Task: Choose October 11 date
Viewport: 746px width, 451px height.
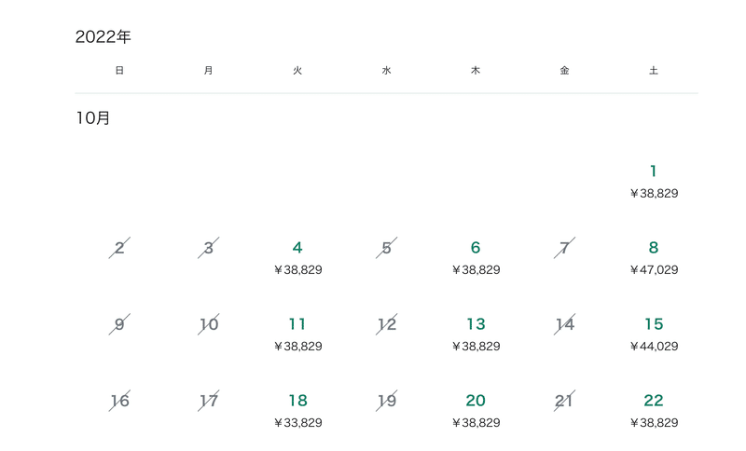Action: [297, 335]
